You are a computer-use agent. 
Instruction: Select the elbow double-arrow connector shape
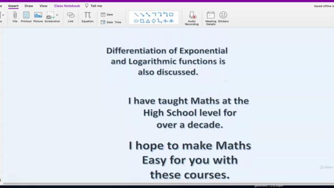(x=165, y=14)
